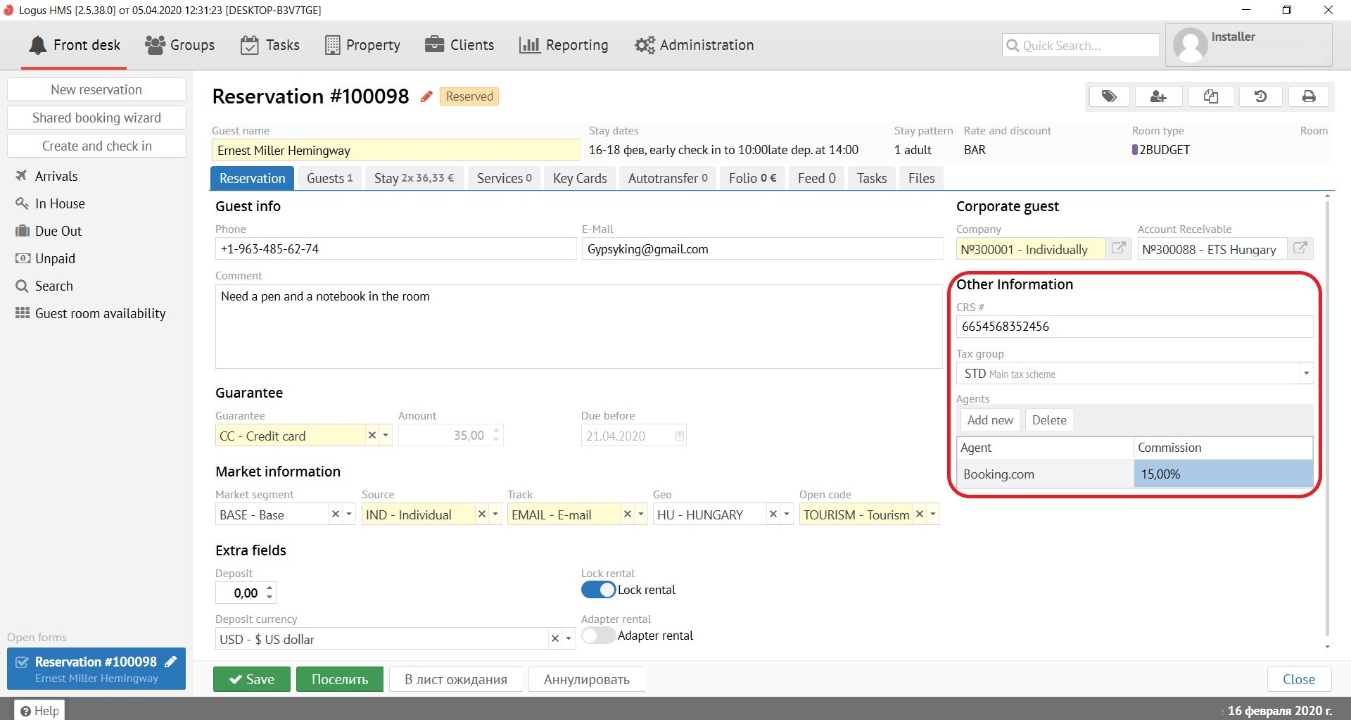Clear the Market segment value

[x=336, y=514]
